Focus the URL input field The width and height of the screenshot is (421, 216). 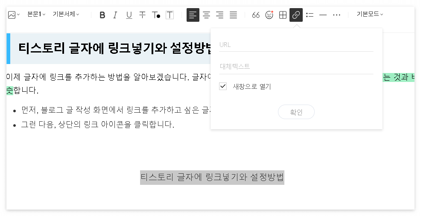(x=296, y=45)
